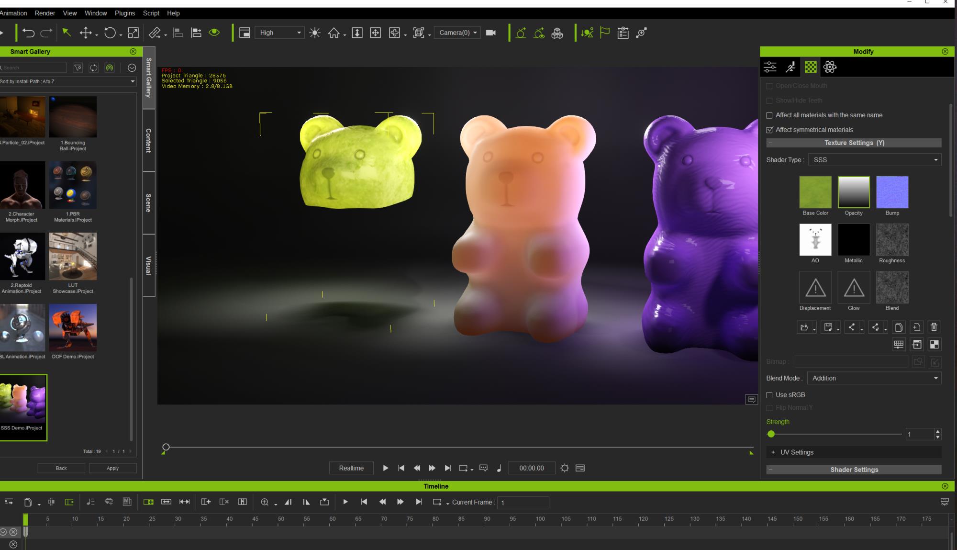Switch to the Visual side tab

pos(149,265)
